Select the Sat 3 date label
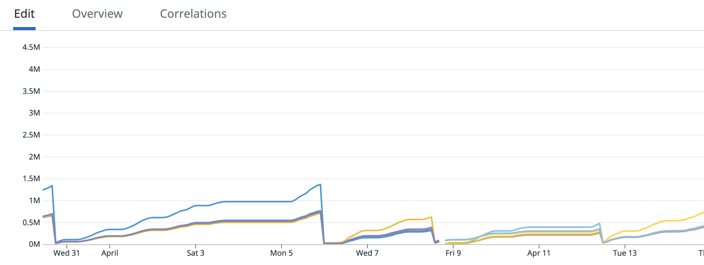704x265 pixels. click(x=195, y=253)
